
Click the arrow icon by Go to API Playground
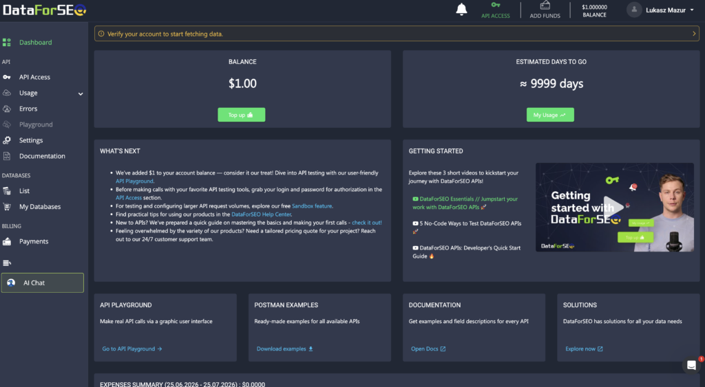pos(160,349)
